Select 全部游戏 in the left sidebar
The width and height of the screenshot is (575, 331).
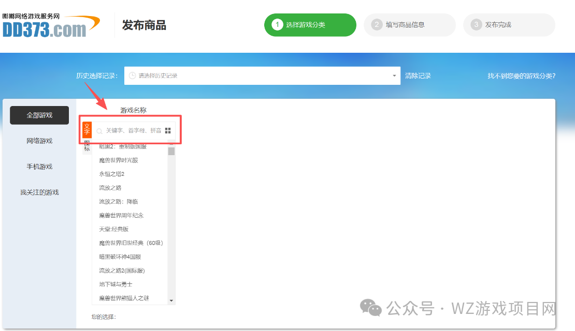pyautogui.click(x=39, y=115)
